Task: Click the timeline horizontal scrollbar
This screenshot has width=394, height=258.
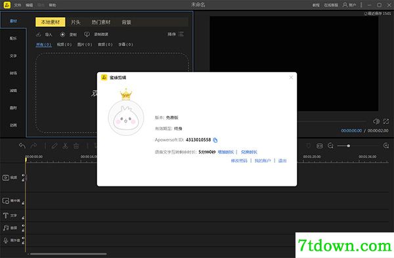Action: click(x=68, y=254)
